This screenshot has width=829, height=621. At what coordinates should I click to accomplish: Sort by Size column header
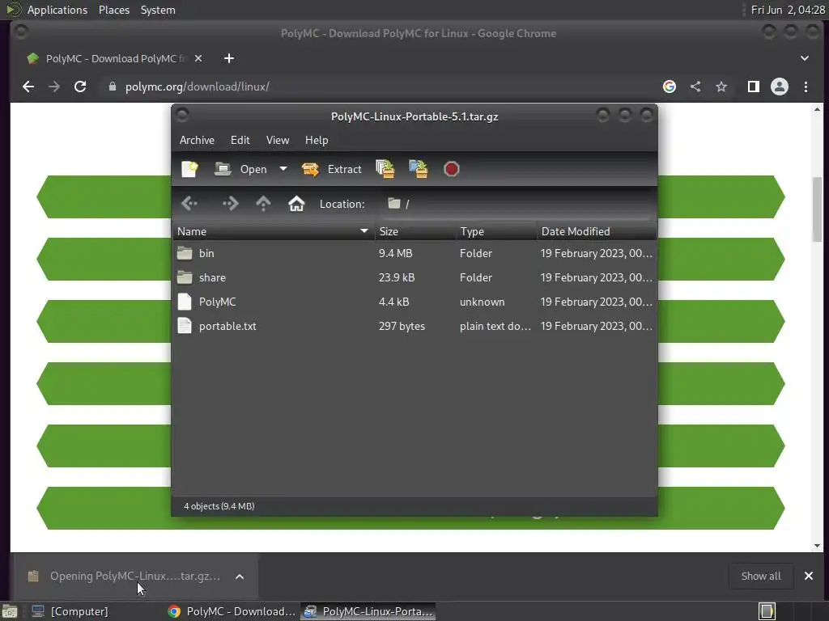point(415,231)
